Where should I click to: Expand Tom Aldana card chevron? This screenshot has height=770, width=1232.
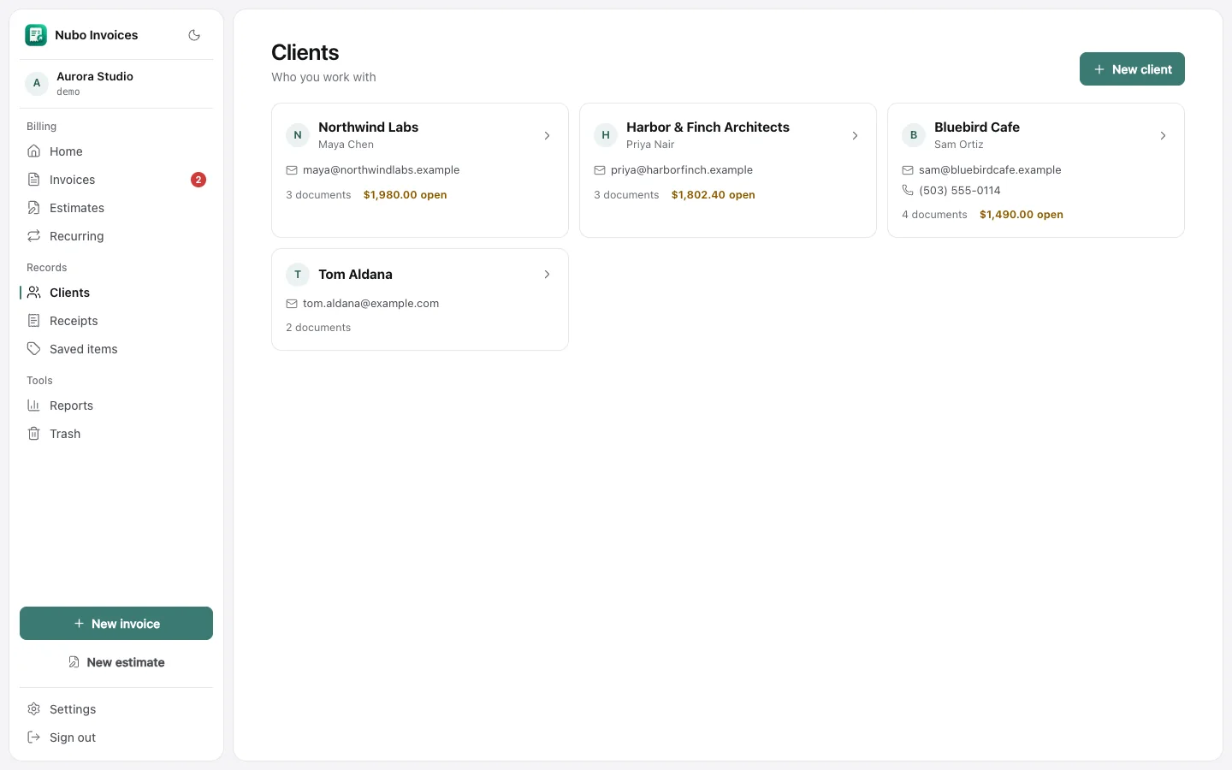coord(548,275)
